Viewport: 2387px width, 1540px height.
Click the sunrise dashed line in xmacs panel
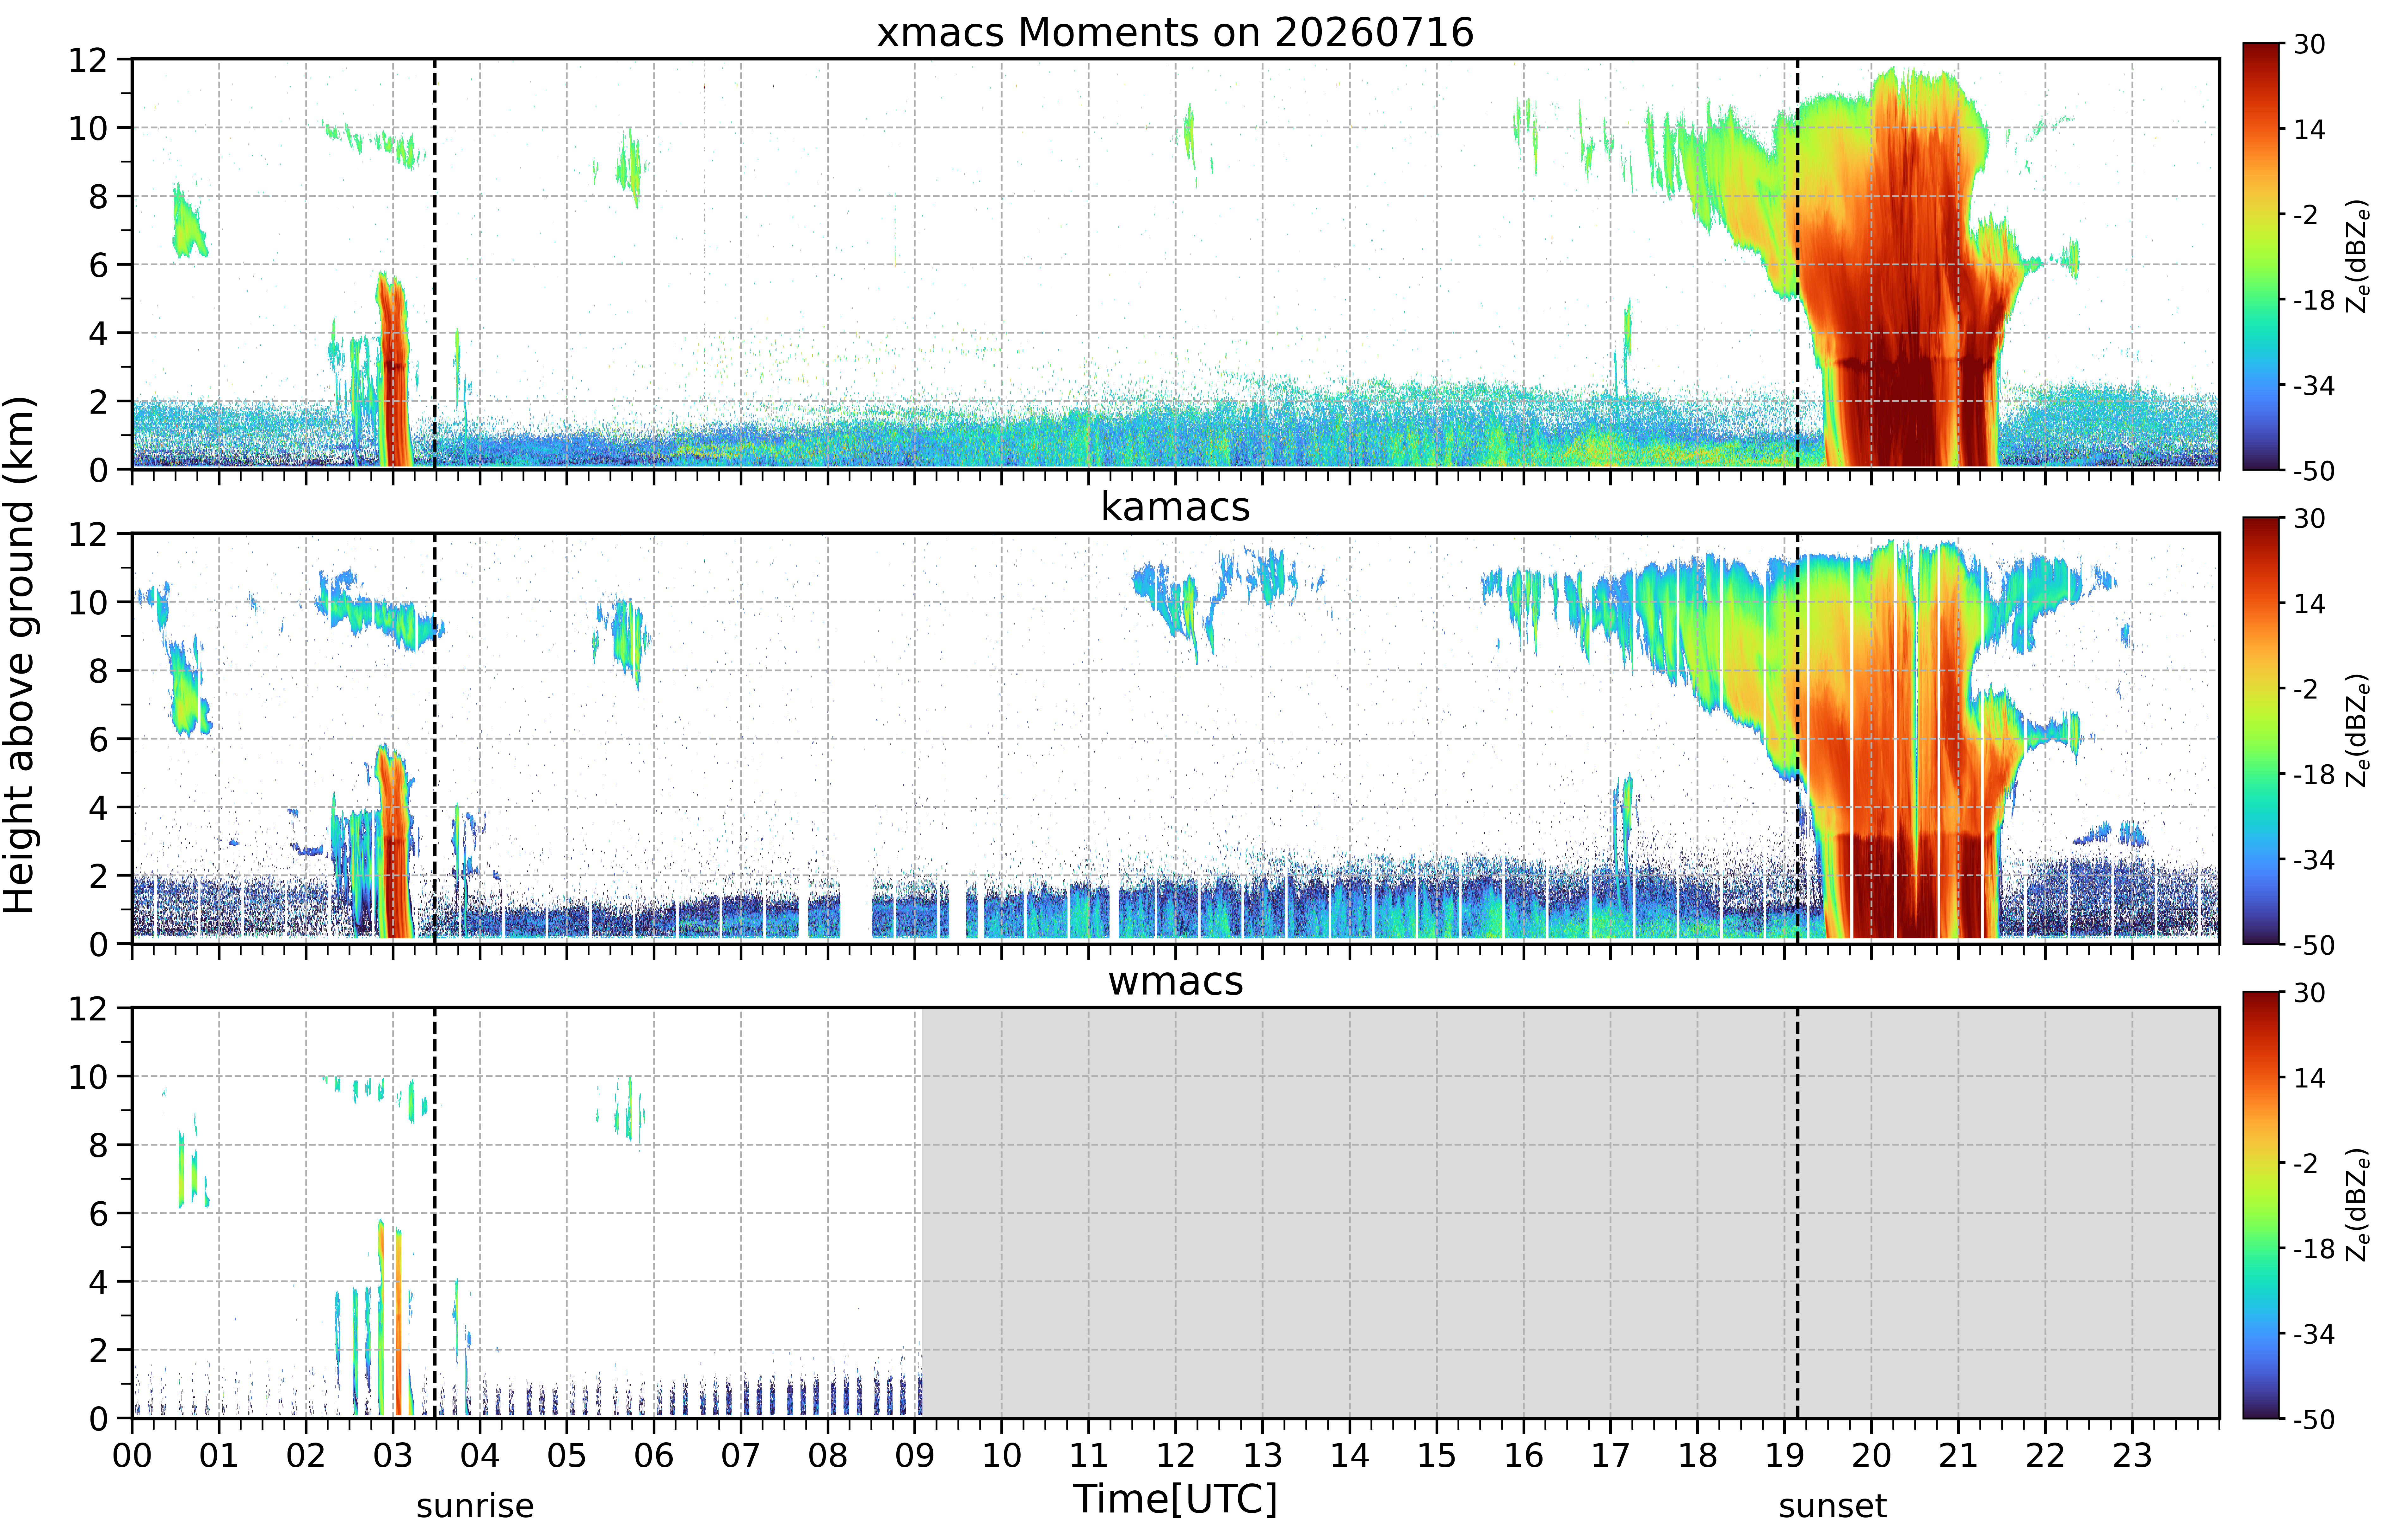pos(435,264)
